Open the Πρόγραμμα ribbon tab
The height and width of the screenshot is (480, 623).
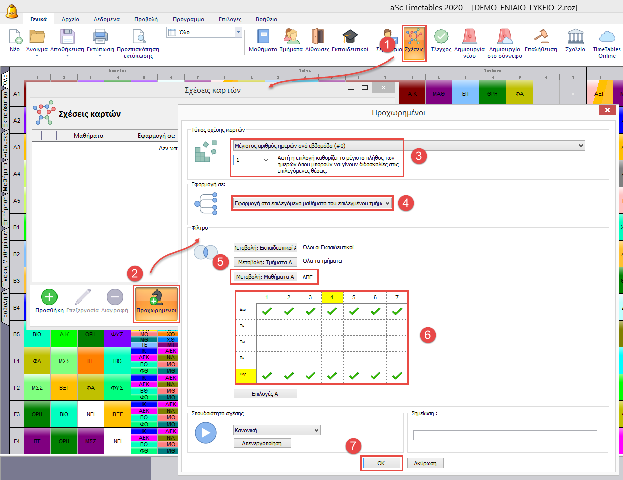187,19
